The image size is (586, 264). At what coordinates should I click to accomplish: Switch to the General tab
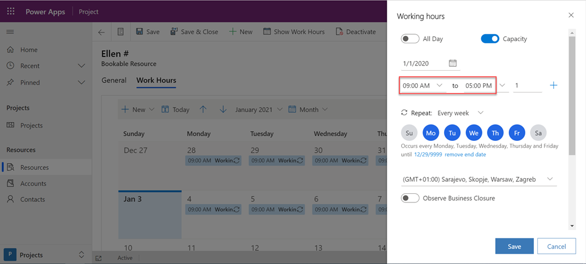(114, 80)
